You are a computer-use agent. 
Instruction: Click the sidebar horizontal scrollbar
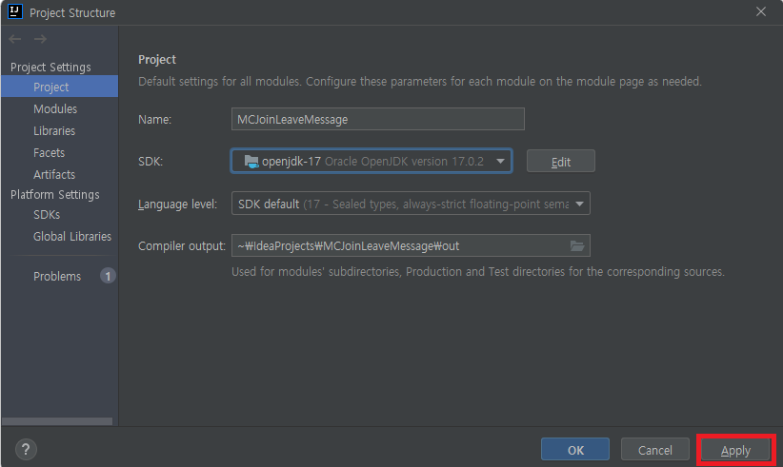tap(57, 421)
